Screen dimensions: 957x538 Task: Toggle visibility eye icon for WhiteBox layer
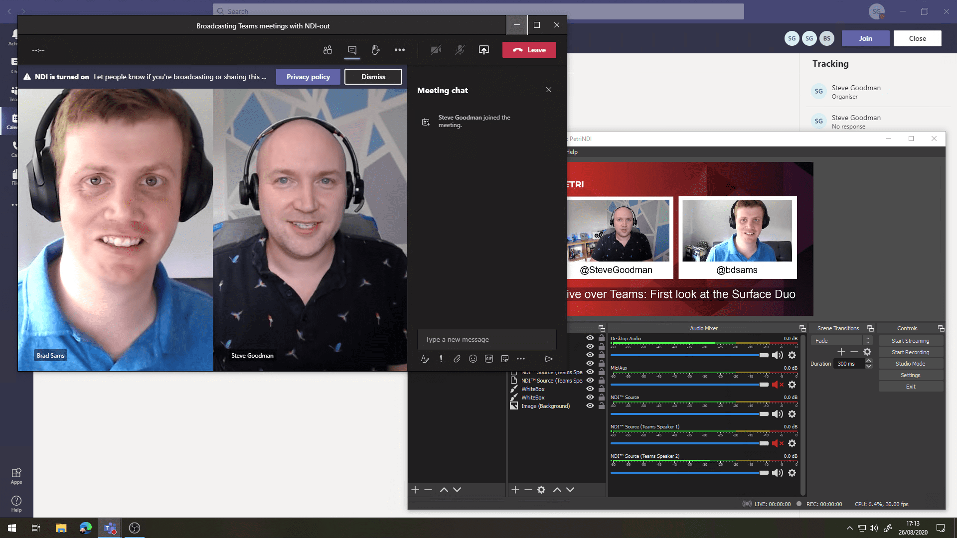point(590,389)
